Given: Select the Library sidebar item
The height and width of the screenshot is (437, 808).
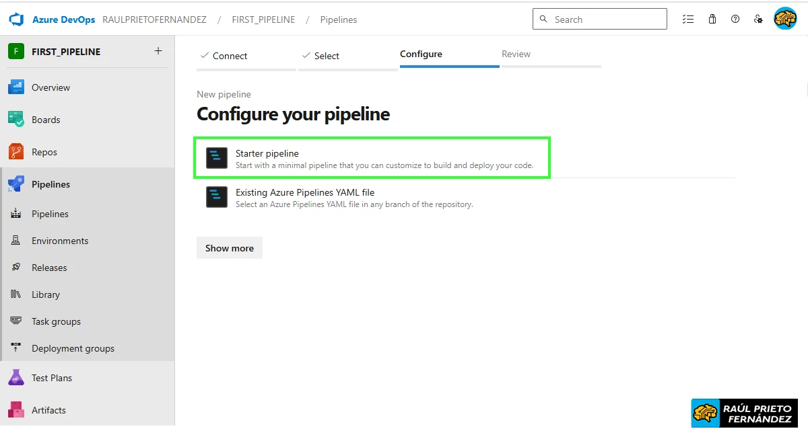Looking at the screenshot, I should coord(45,294).
